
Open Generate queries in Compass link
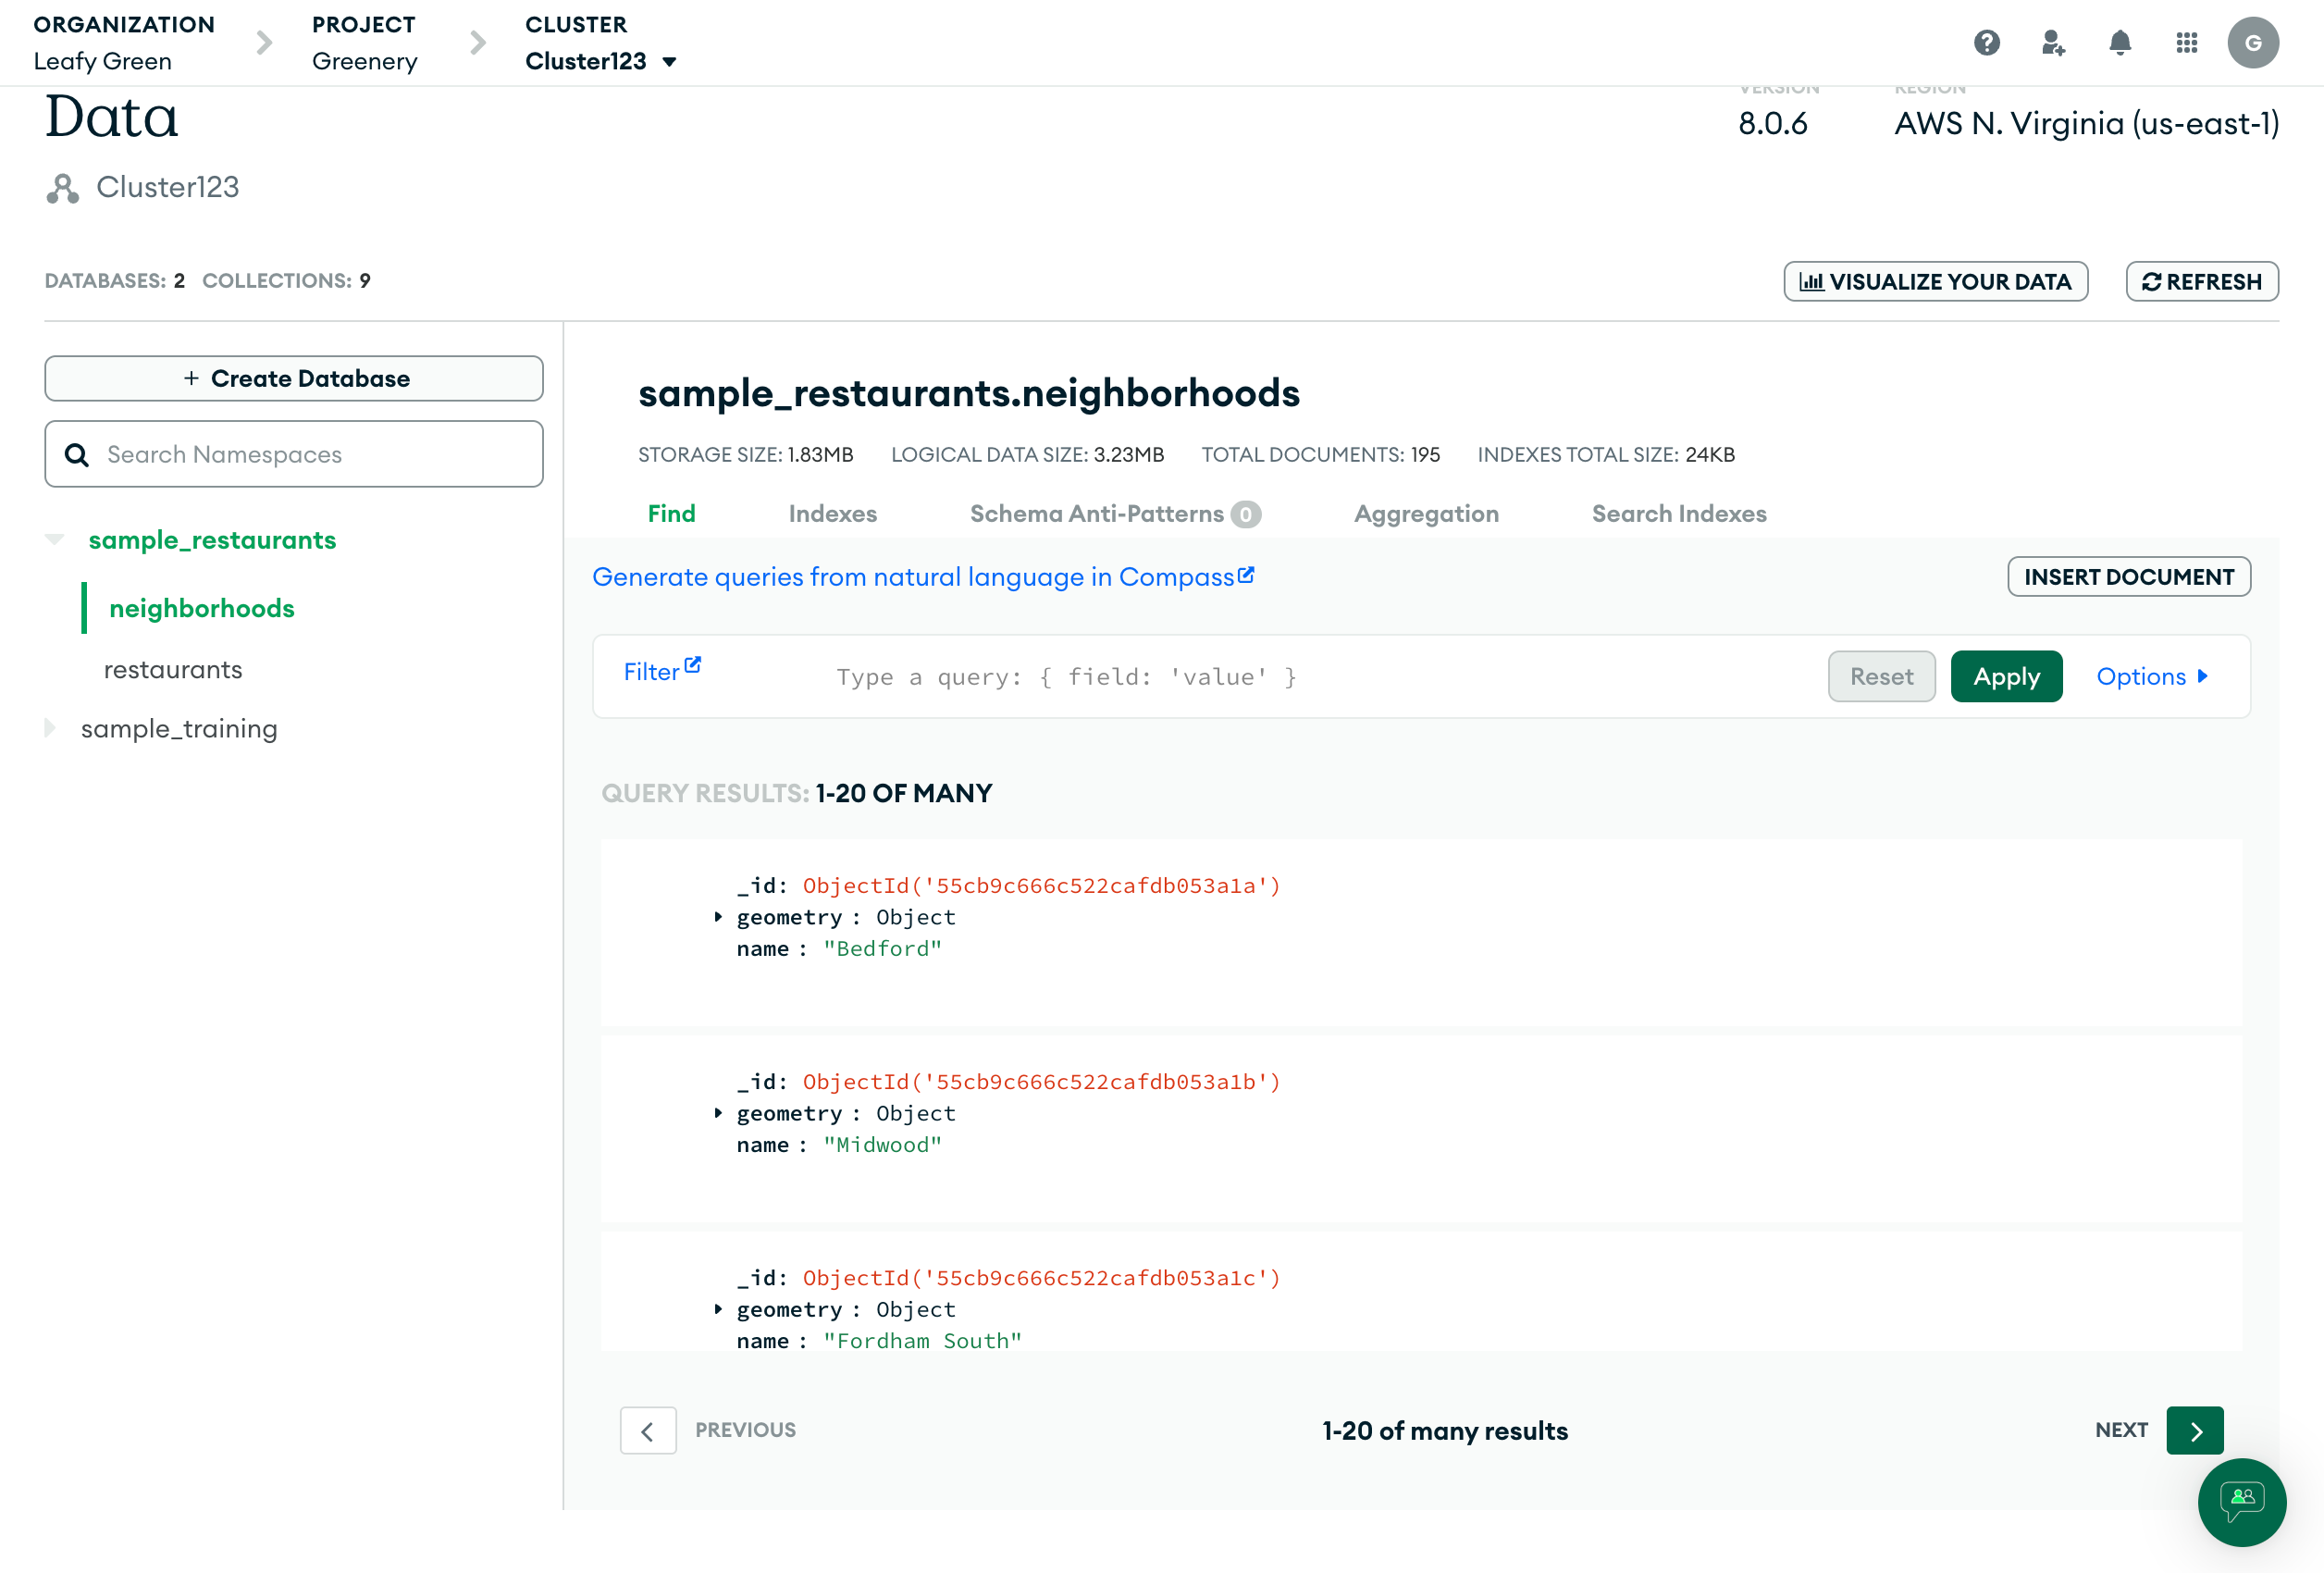point(922,577)
